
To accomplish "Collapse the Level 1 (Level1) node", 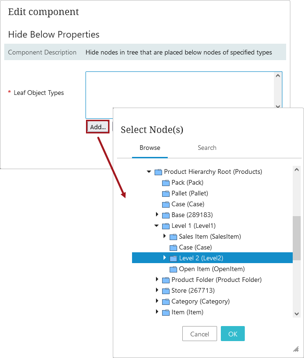I will click(157, 226).
